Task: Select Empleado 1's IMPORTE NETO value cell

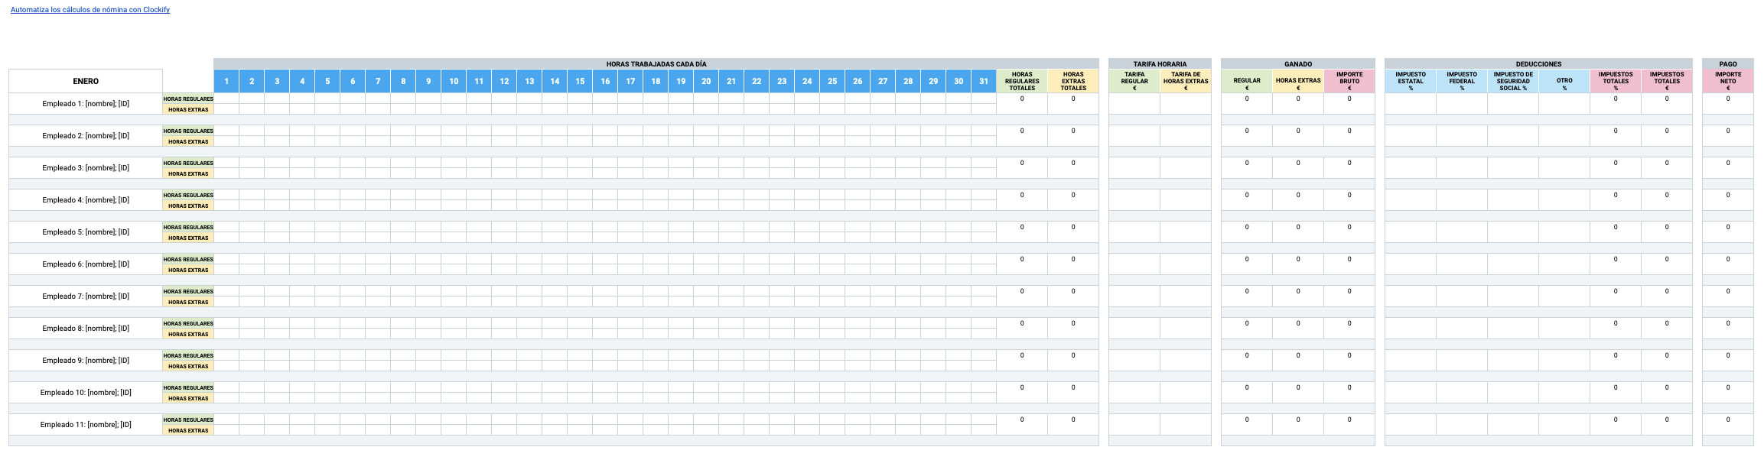Action: pyautogui.click(x=1728, y=104)
